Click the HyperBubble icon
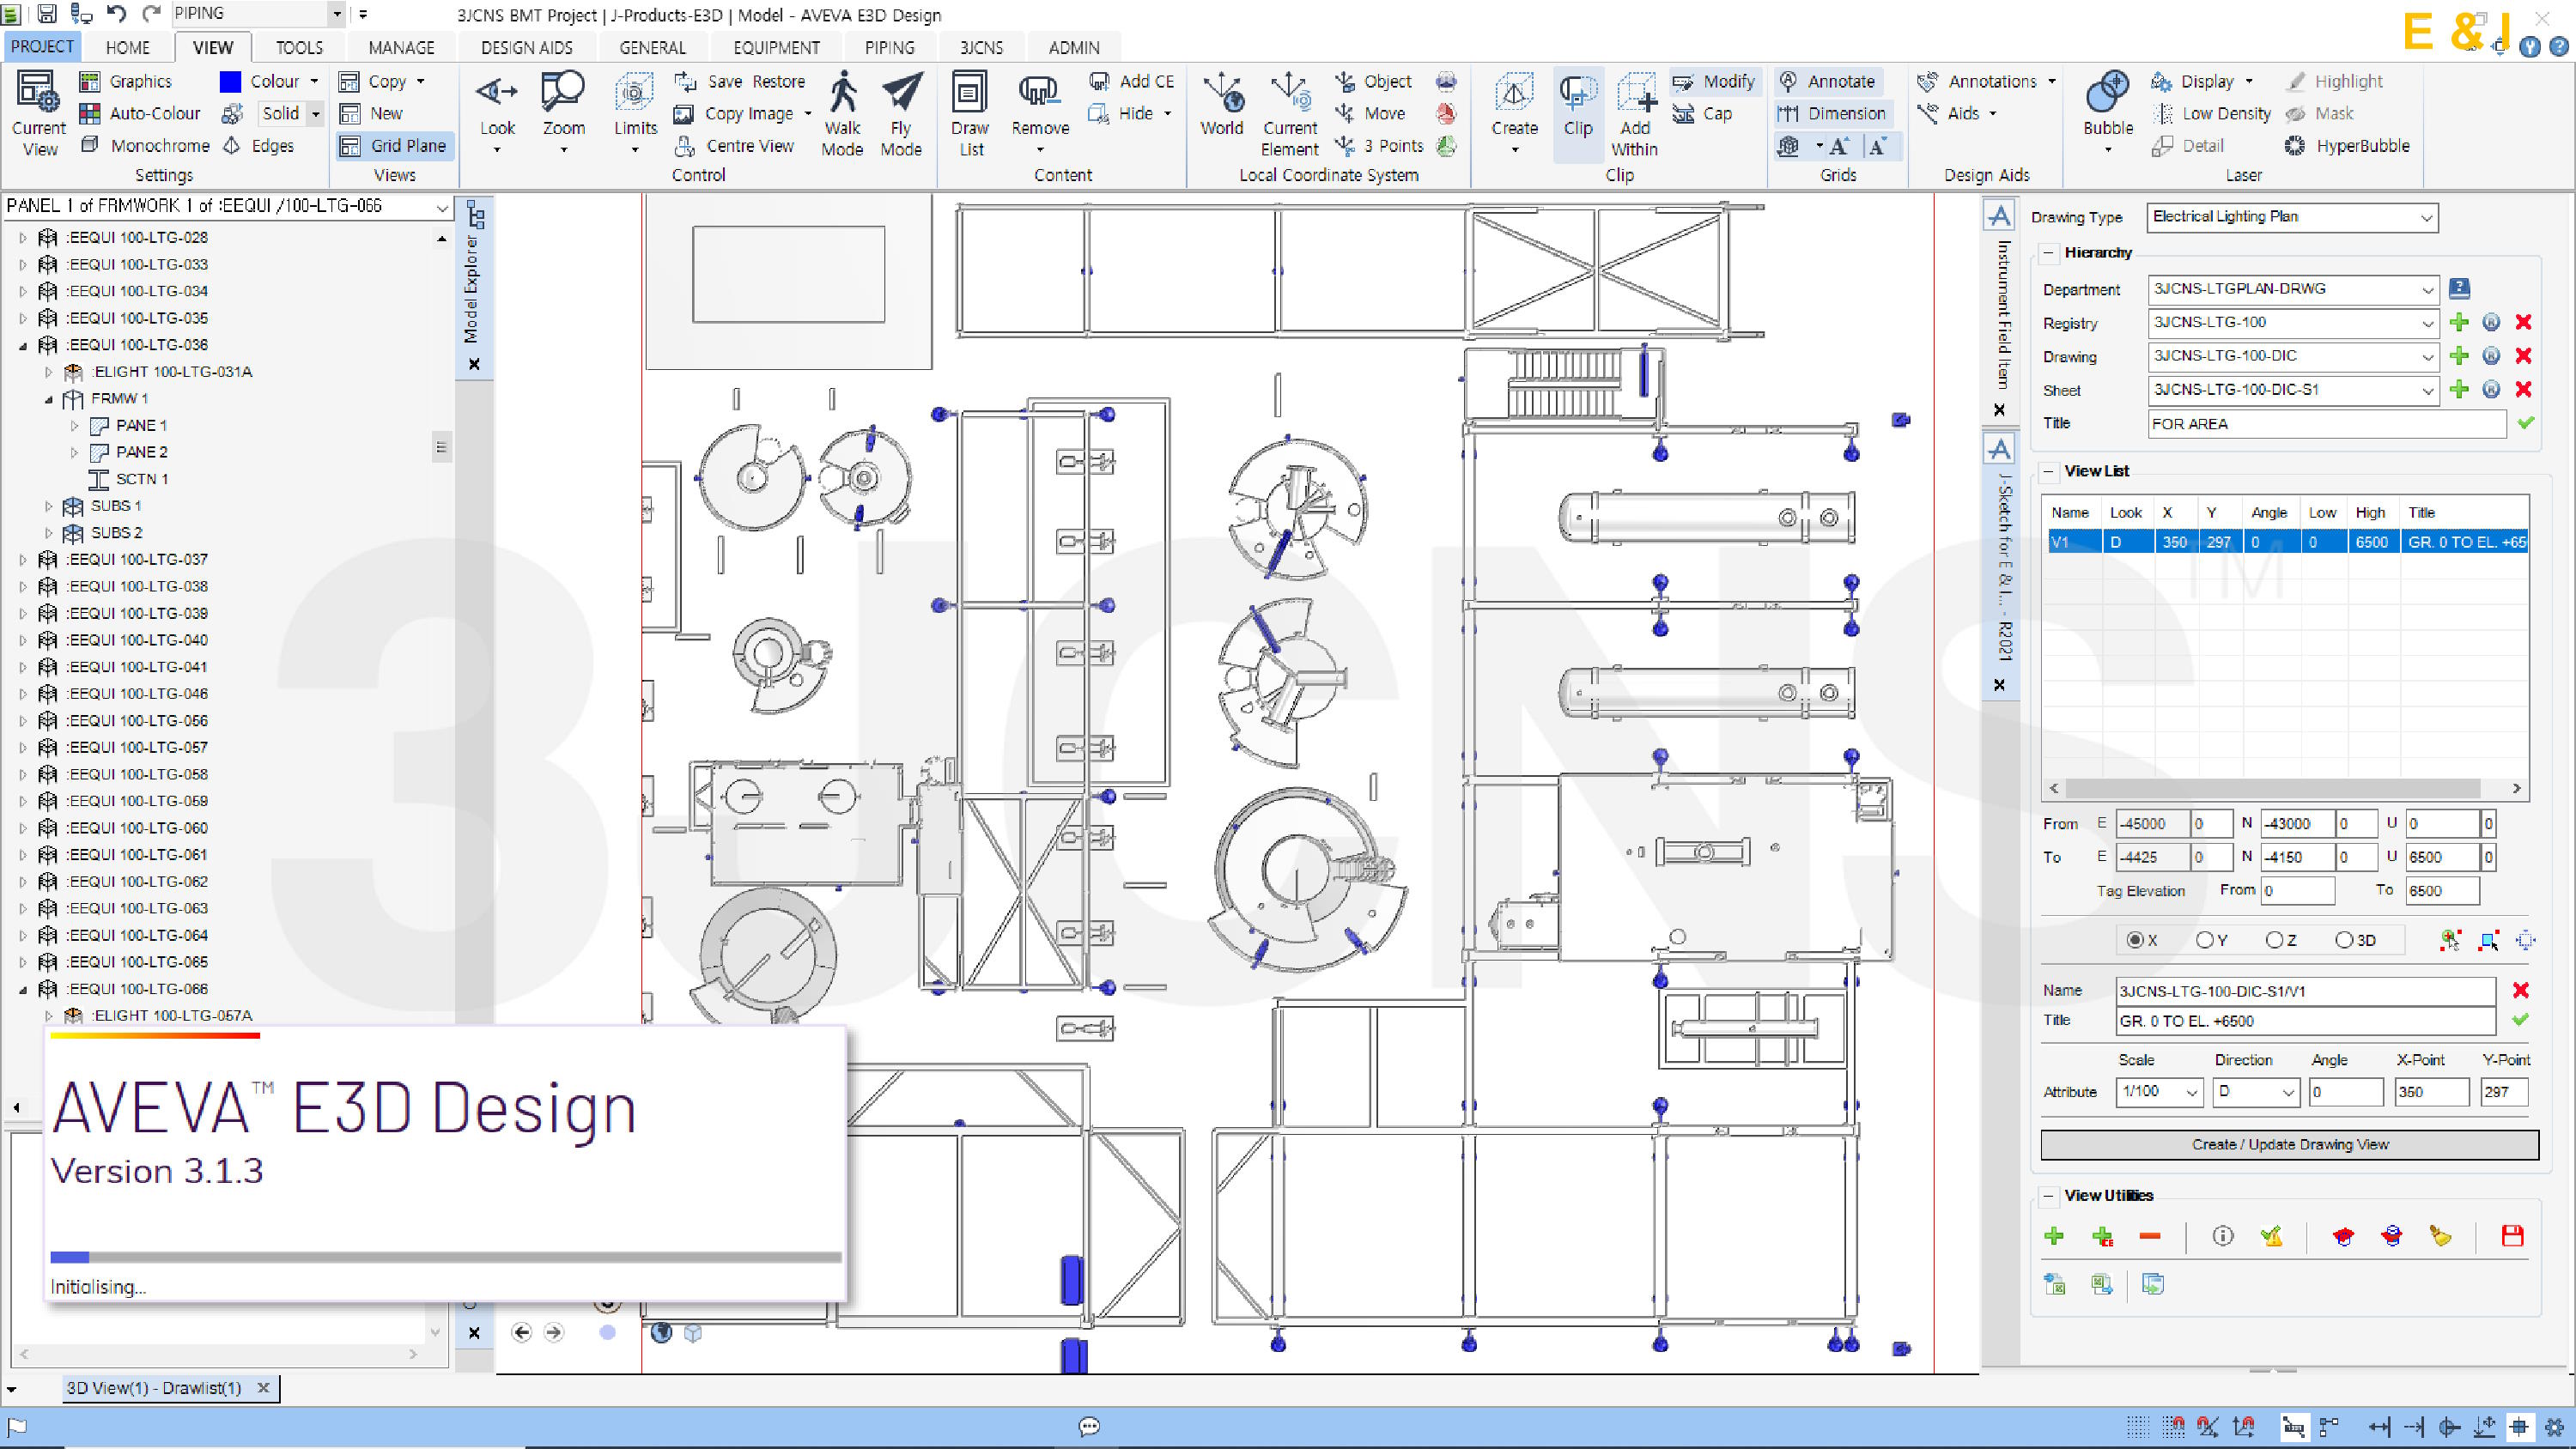Image resolution: width=2576 pixels, height=1449 pixels. [2295, 146]
